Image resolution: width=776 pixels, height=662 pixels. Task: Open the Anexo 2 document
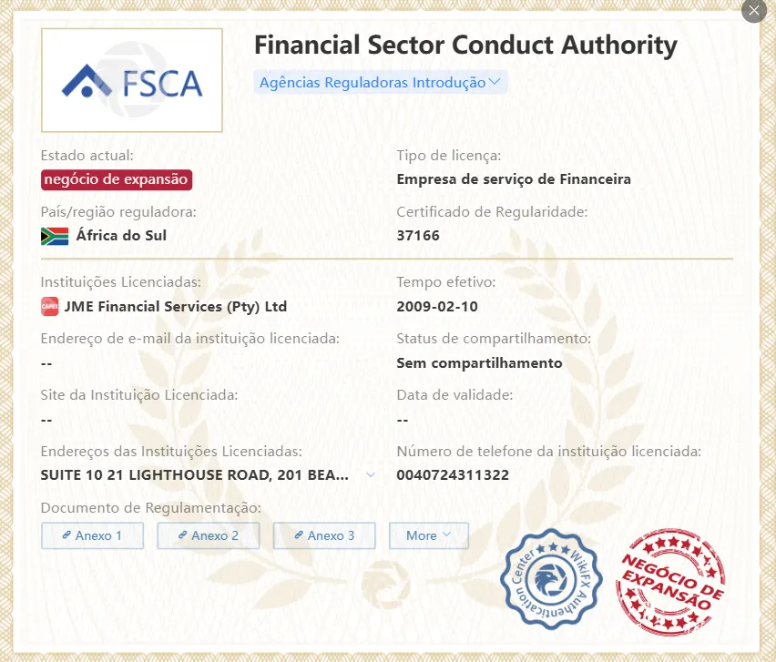[209, 535]
